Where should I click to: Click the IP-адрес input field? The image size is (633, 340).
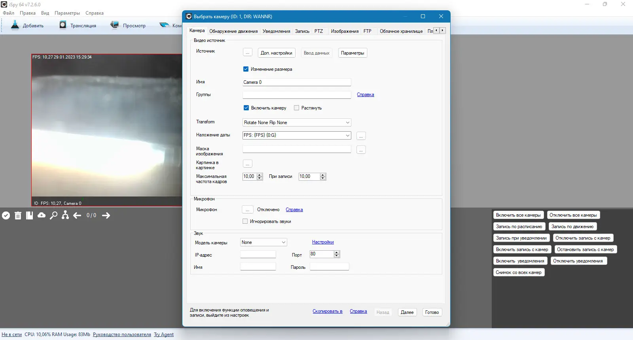(258, 254)
